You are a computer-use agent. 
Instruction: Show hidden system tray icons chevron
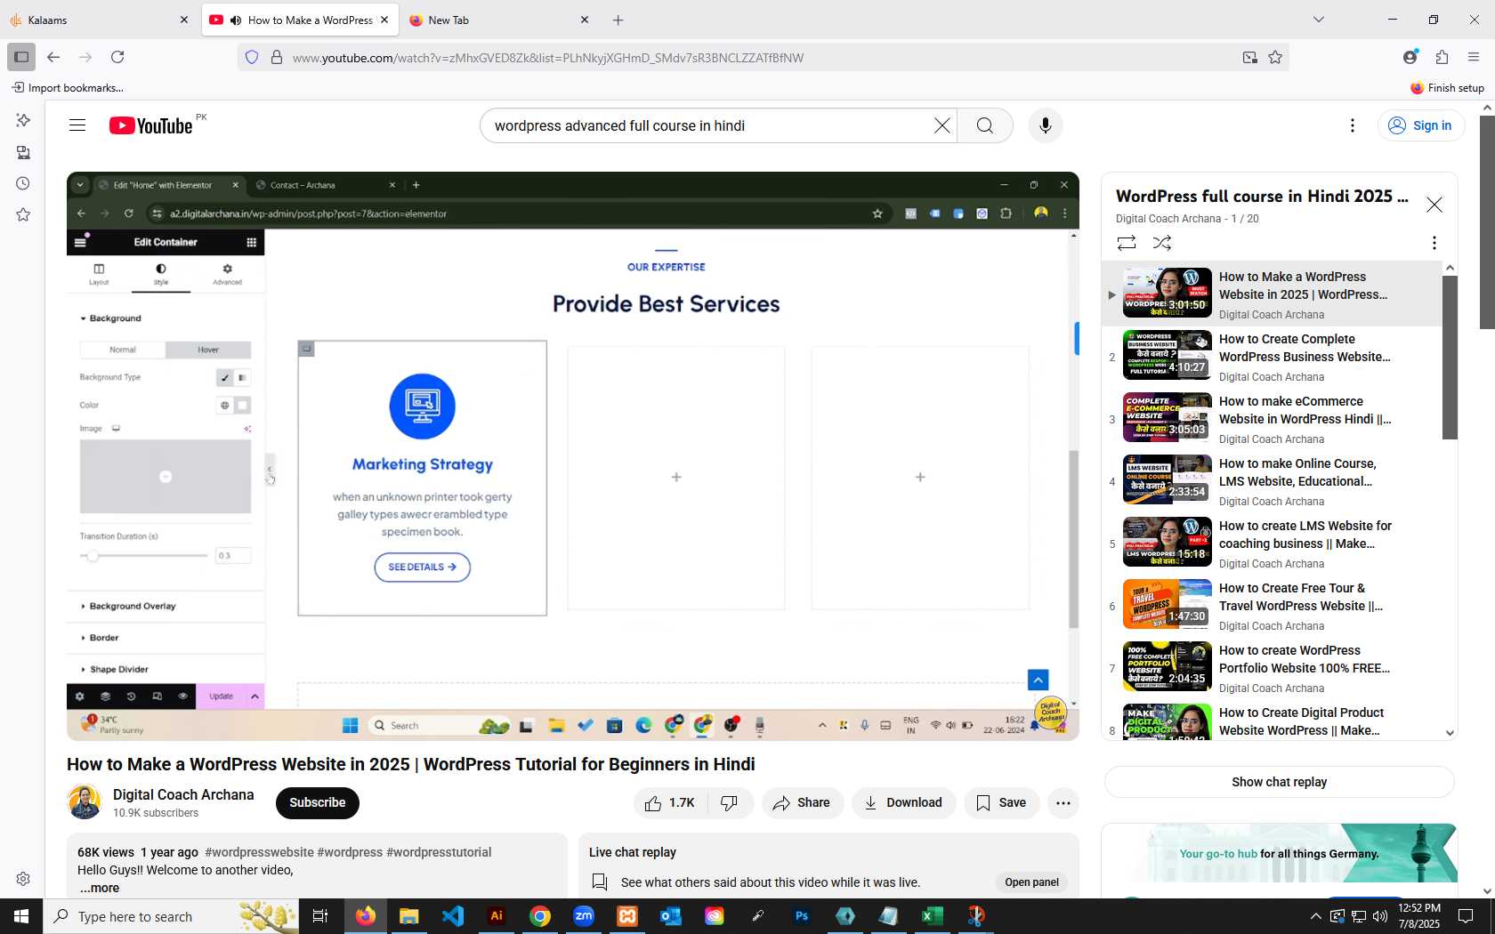coord(1315,916)
